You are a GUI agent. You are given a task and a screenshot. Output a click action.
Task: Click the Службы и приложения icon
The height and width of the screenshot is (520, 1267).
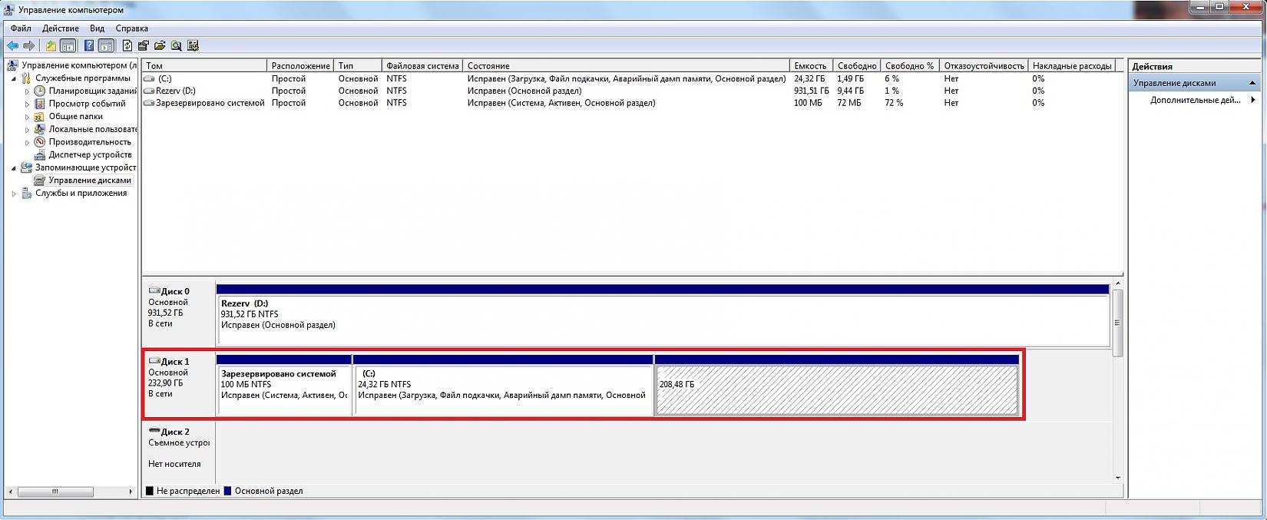tap(26, 193)
